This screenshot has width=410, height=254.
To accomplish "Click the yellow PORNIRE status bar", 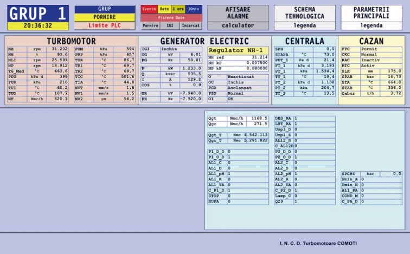I will tap(105, 17).
